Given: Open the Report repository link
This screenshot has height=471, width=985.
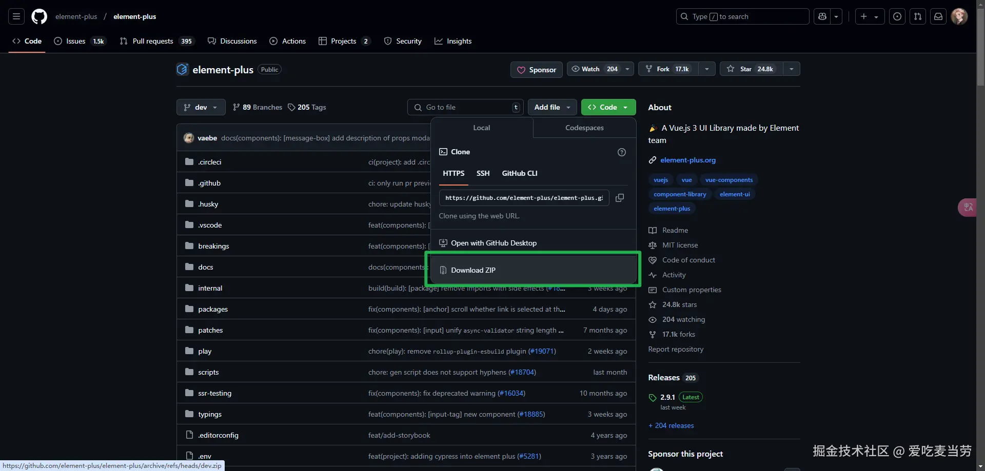Looking at the screenshot, I should 676,349.
